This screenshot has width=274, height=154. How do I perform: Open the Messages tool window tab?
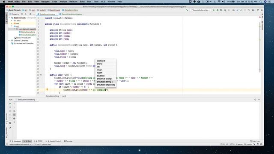point(15,141)
